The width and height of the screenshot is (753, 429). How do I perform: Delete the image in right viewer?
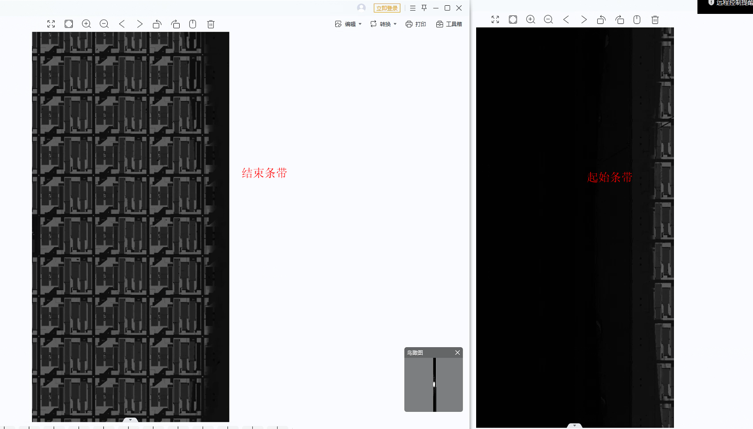[x=655, y=20]
